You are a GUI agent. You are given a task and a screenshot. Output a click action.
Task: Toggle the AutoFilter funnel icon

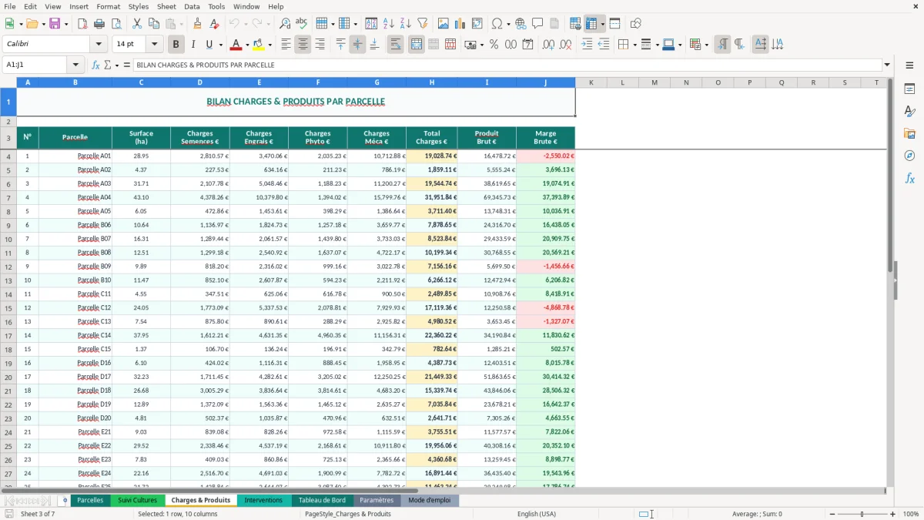(423, 24)
